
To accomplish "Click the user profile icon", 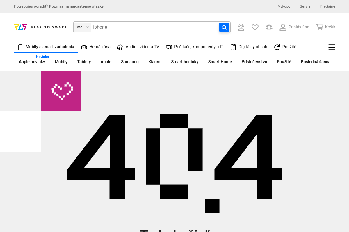I will 283,27.
